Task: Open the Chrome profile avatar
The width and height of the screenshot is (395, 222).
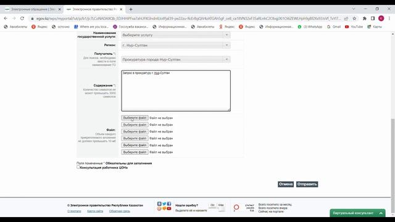Action: pyautogui.click(x=381, y=18)
